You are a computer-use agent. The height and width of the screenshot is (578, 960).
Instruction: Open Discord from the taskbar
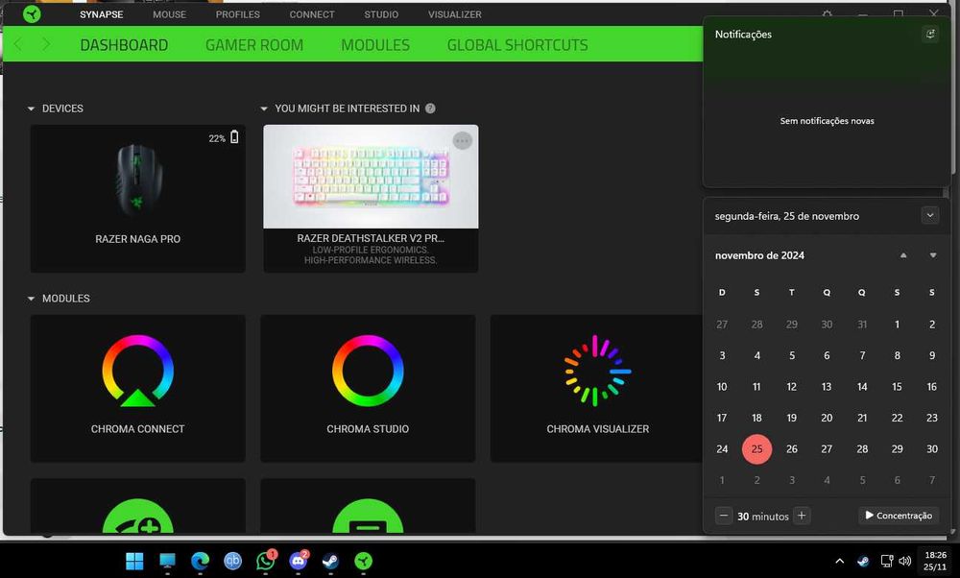(x=299, y=561)
